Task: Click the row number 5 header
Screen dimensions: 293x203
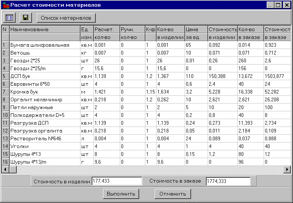Action: click(x=6, y=76)
